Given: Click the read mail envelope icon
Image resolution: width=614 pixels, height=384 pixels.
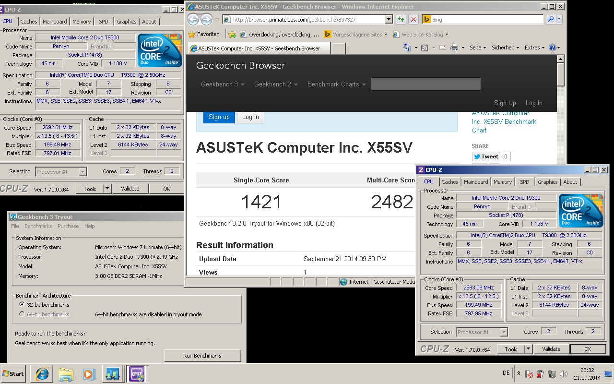Looking at the screenshot, I should pos(442,48).
